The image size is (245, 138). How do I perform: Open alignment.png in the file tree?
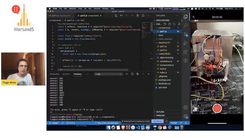(x=166, y=58)
